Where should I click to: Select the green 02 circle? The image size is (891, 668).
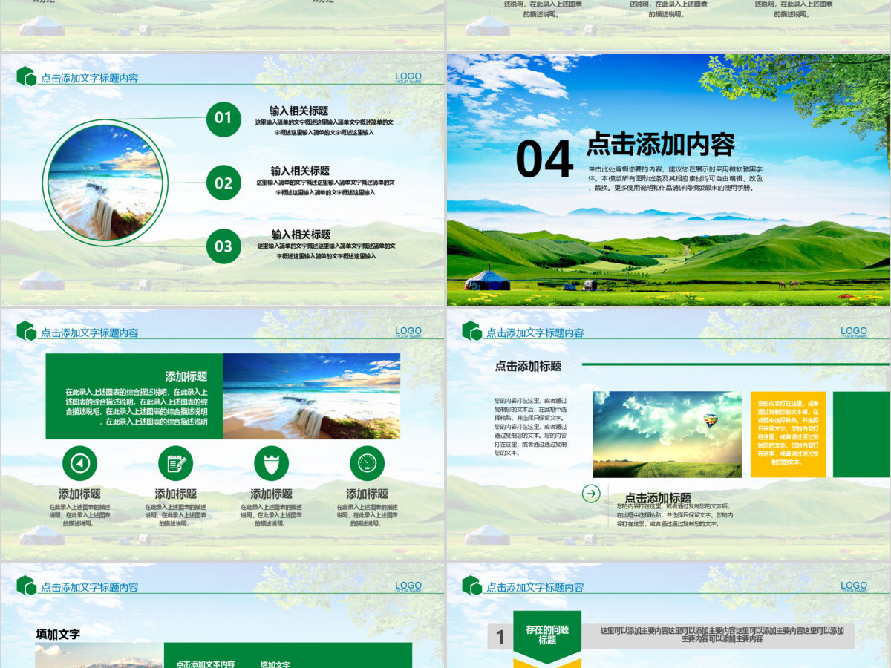[223, 183]
